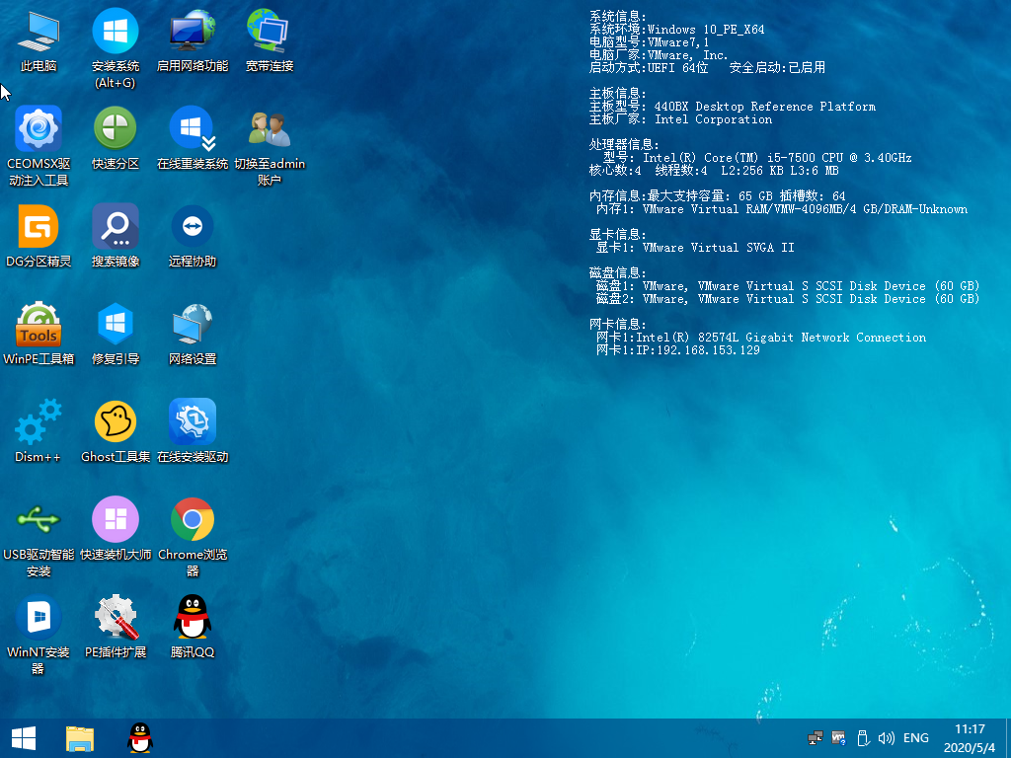
Task: Click the QQ penguin icon on the taskbar
Action: [140, 738]
